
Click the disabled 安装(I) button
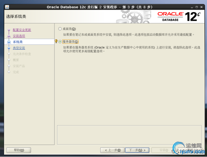click(x=164, y=150)
